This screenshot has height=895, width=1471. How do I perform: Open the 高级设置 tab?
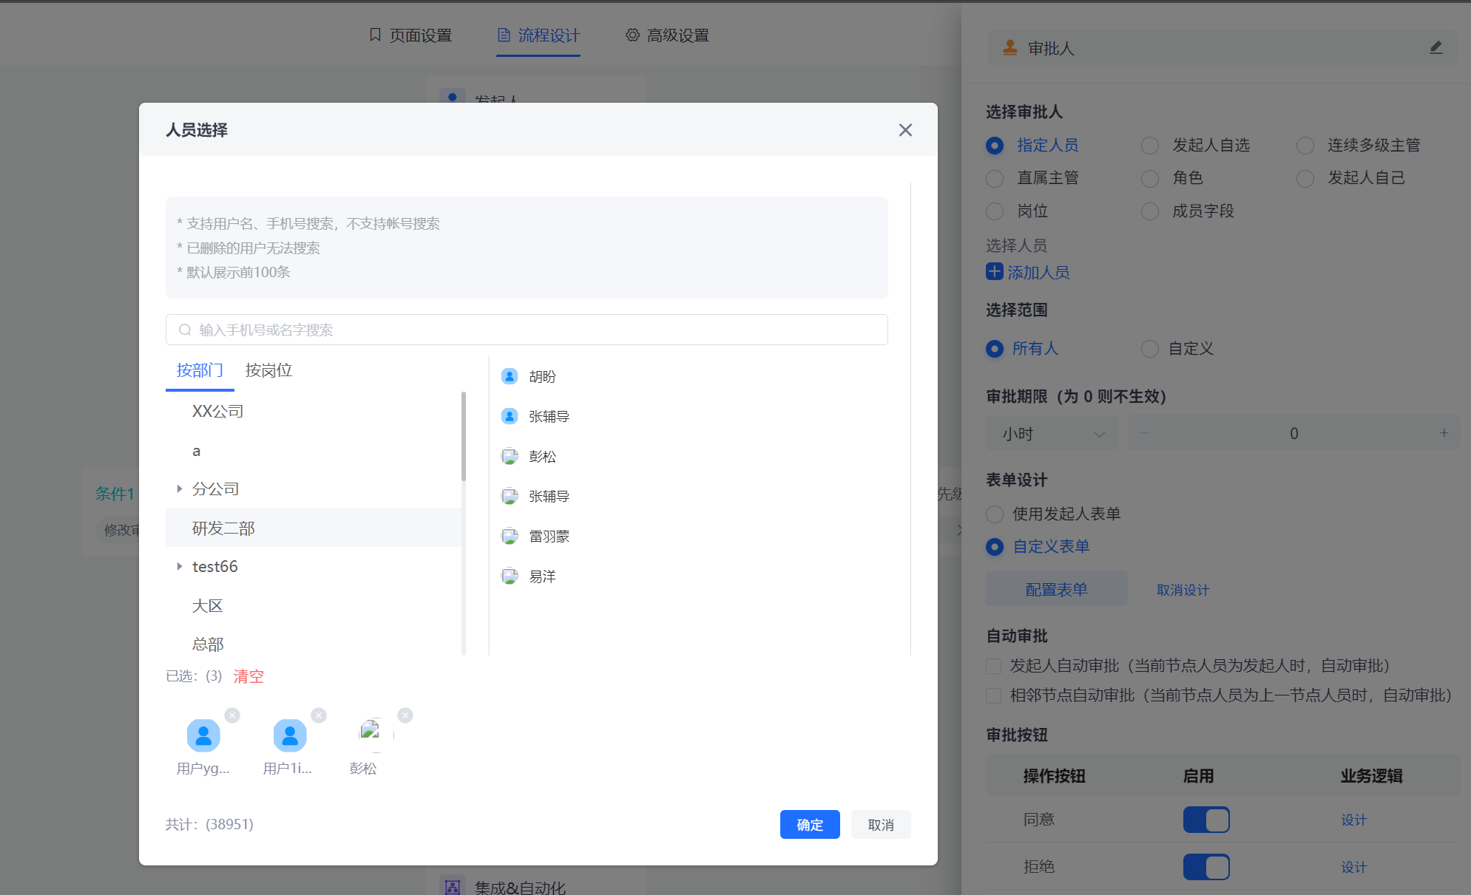pos(677,35)
